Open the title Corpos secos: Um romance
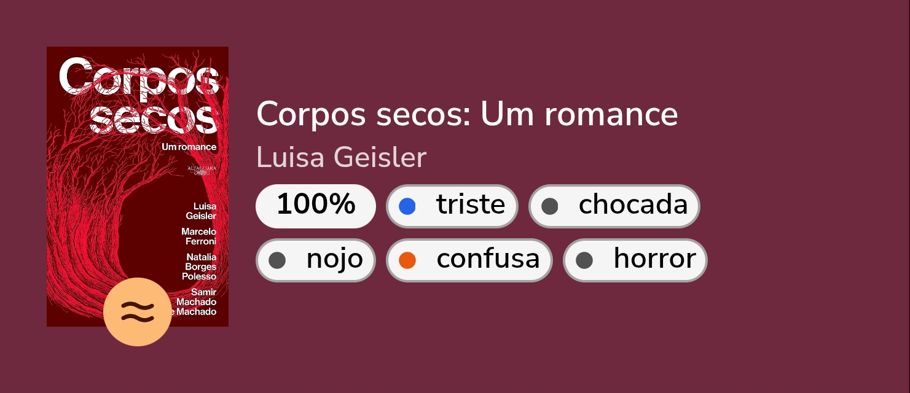The height and width of the screenshot is (393, 910). (x=467, y=114)
